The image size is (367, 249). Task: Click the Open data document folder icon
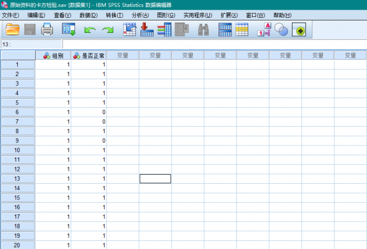pyautogui.click(x=12, y=30)
